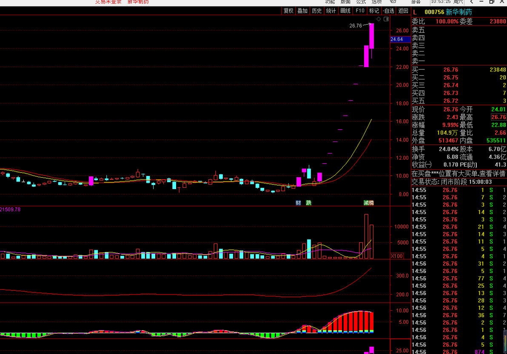The width and height of the screenshot is (507, 354).
Task: Open the 公式 formula menu
Action: click(361, 2)
